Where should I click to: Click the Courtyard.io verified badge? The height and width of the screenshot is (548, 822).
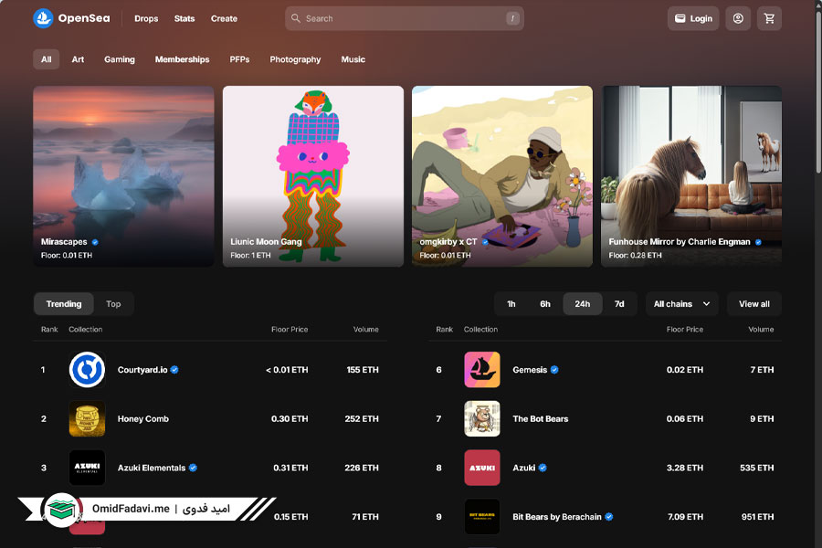tap(174, 370)
